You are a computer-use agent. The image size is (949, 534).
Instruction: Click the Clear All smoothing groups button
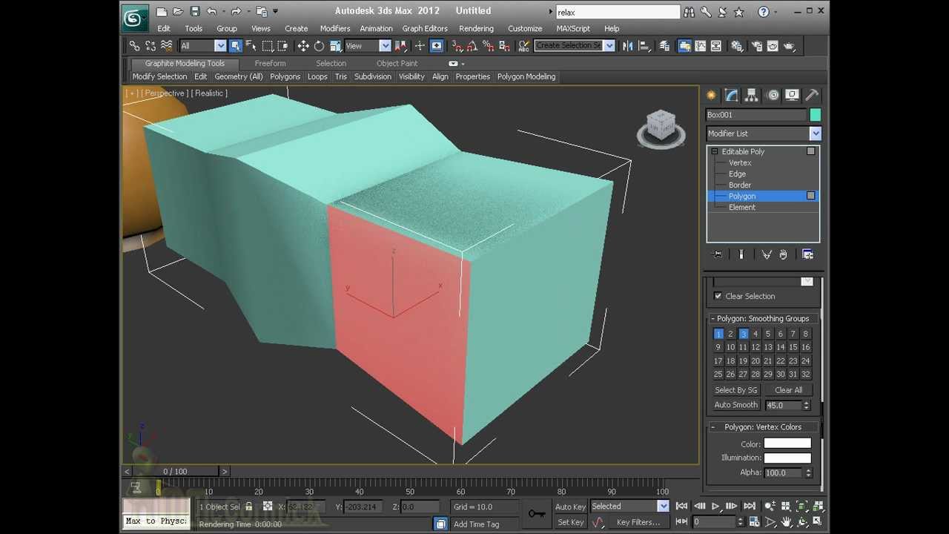pos(788,390)
